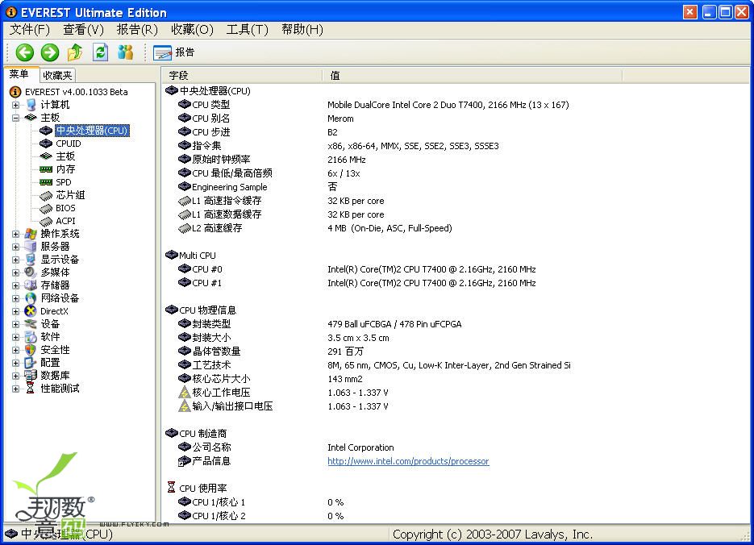Open the 帮助(H) menu
Viewport: 754px width, 545px height.
pos(302,30)
